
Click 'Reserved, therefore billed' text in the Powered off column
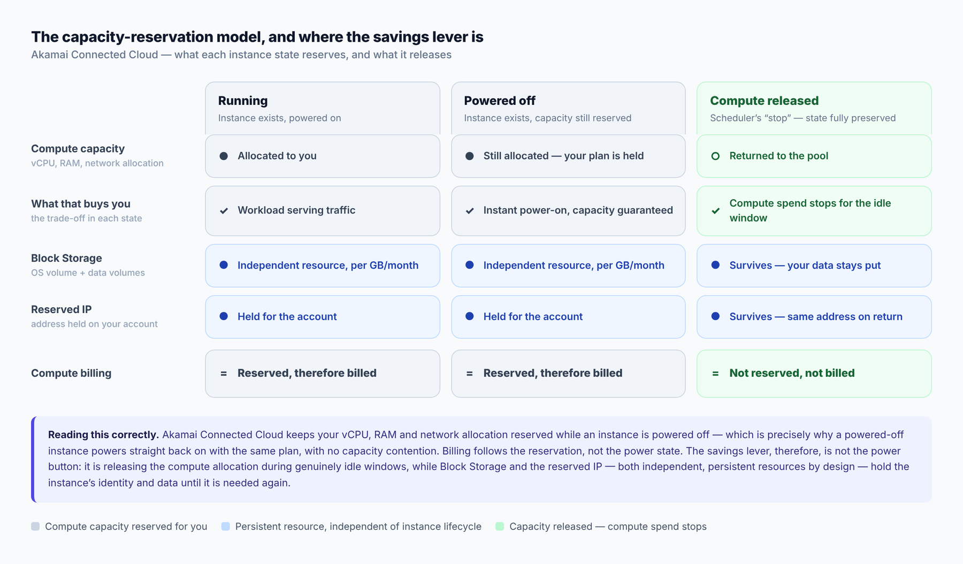point(553,374)
